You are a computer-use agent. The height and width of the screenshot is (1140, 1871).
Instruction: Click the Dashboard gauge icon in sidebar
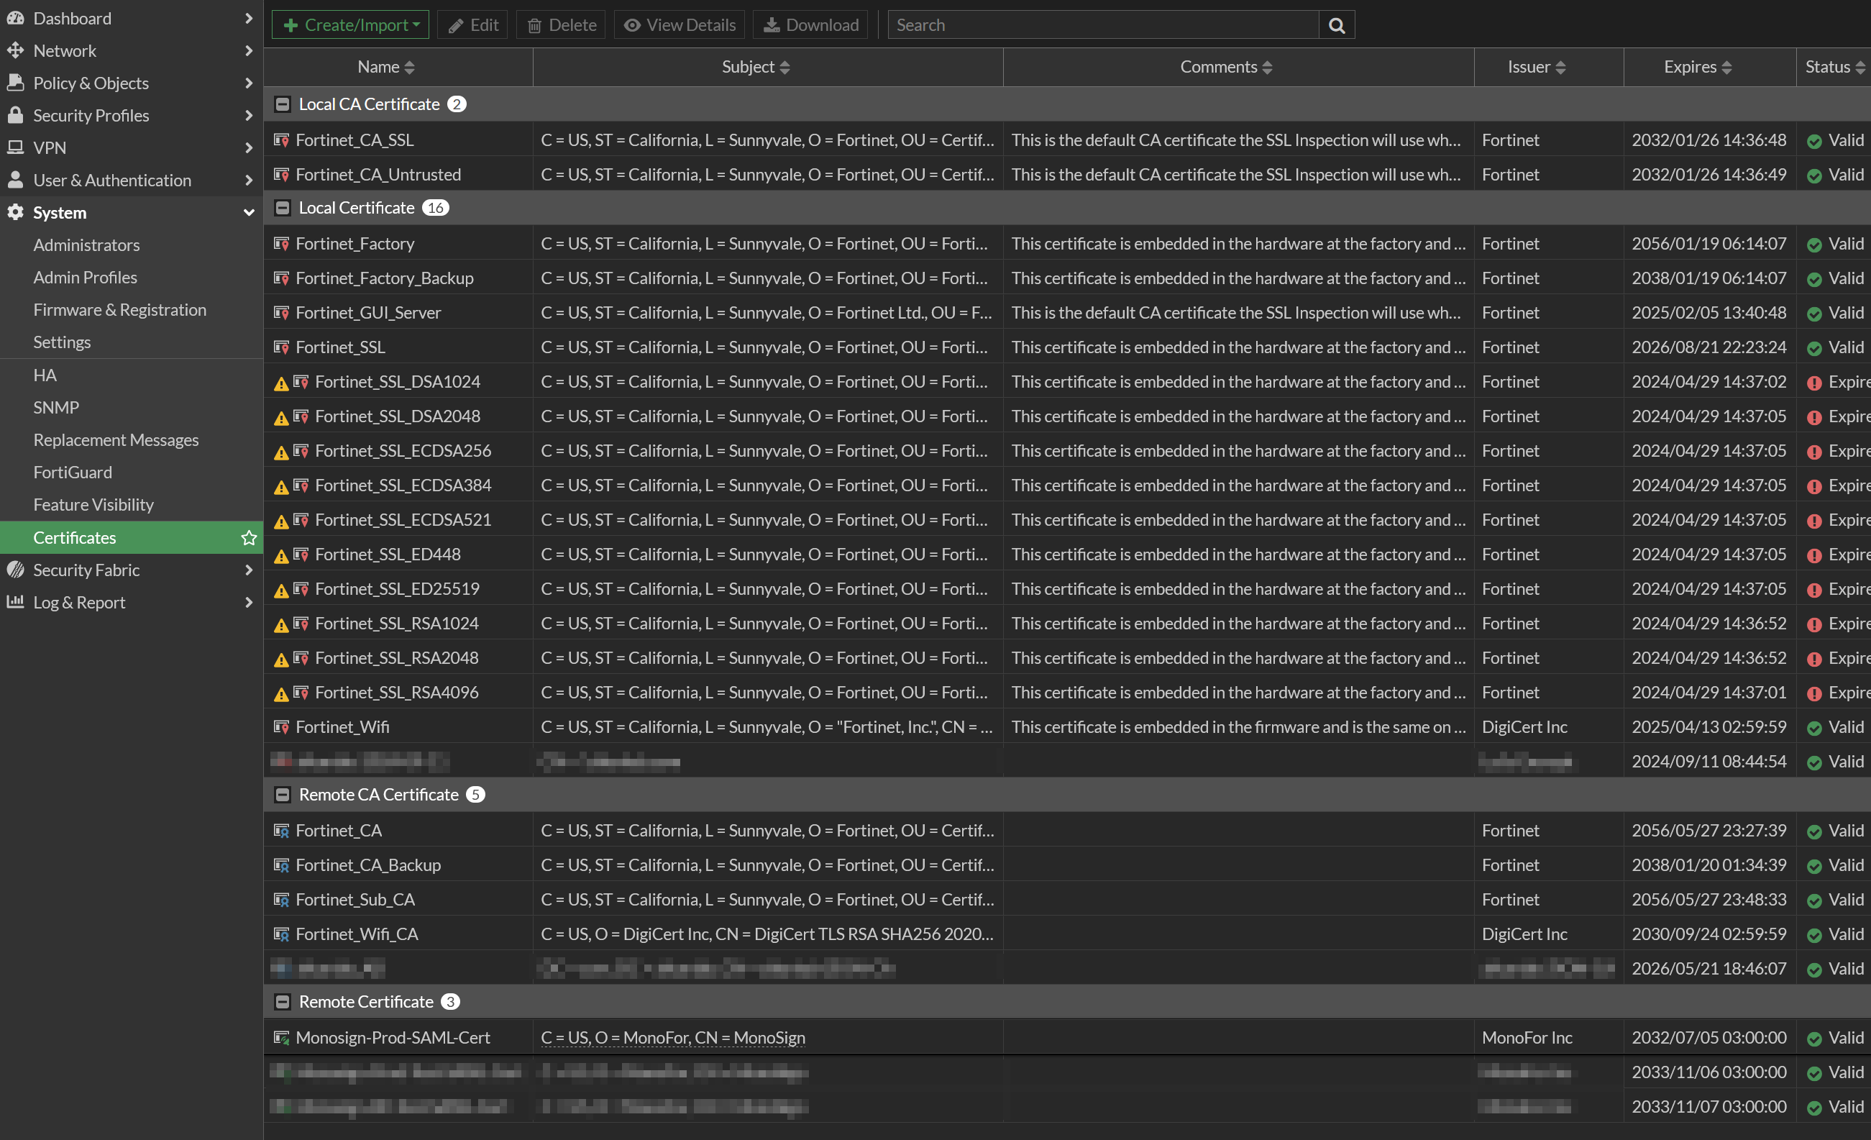(15, 18)
